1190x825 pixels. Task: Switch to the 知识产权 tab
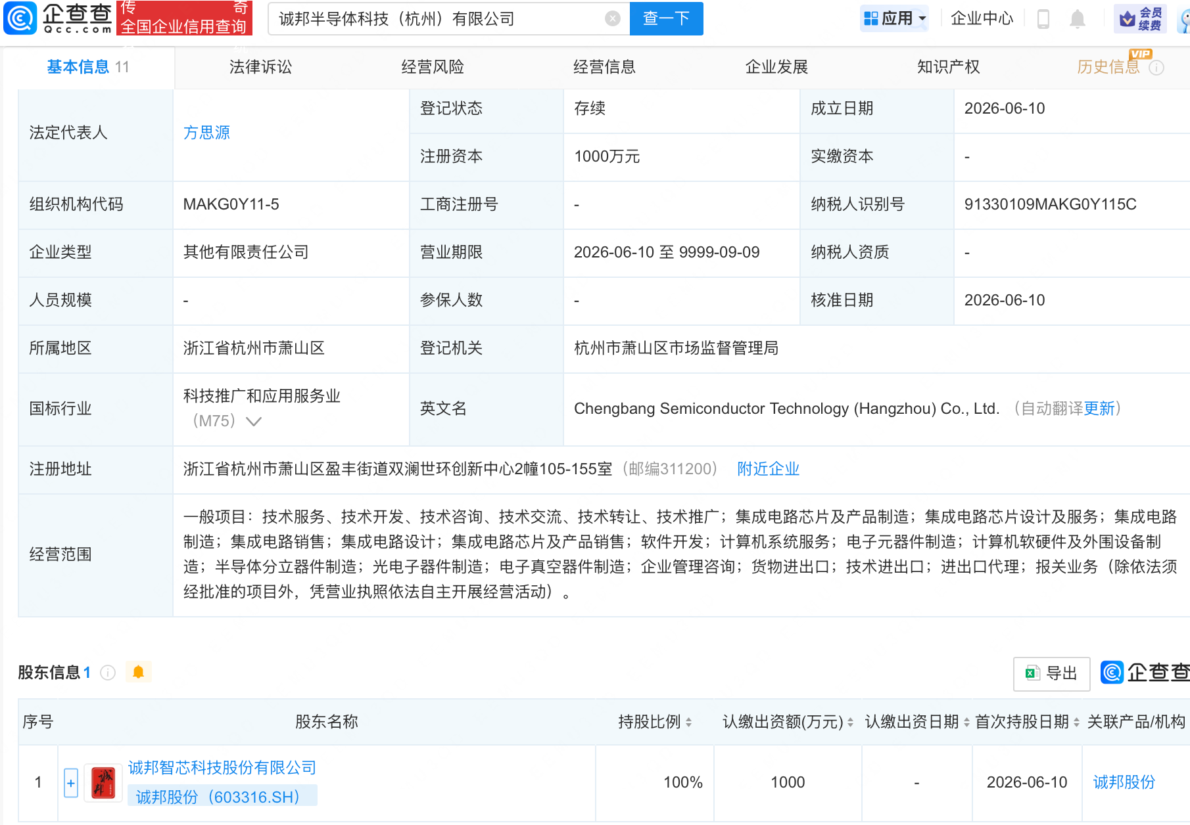click(x=948, y=67)
